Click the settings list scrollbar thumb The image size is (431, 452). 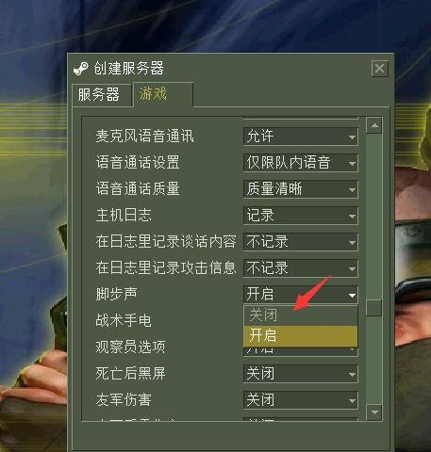[374, 308]
